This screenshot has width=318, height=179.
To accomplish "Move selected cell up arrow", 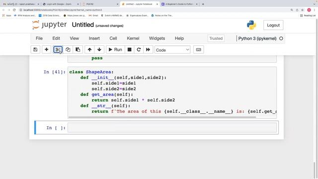I will click(x=89, y=50).
